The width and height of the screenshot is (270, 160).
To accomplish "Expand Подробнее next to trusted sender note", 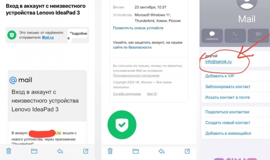I will click(78, 35).
